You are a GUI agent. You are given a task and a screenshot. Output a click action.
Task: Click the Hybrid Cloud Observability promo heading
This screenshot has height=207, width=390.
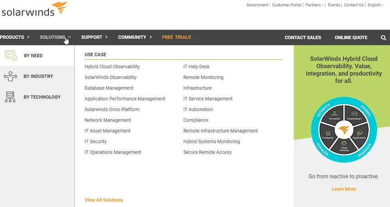(x=344, y=70)
